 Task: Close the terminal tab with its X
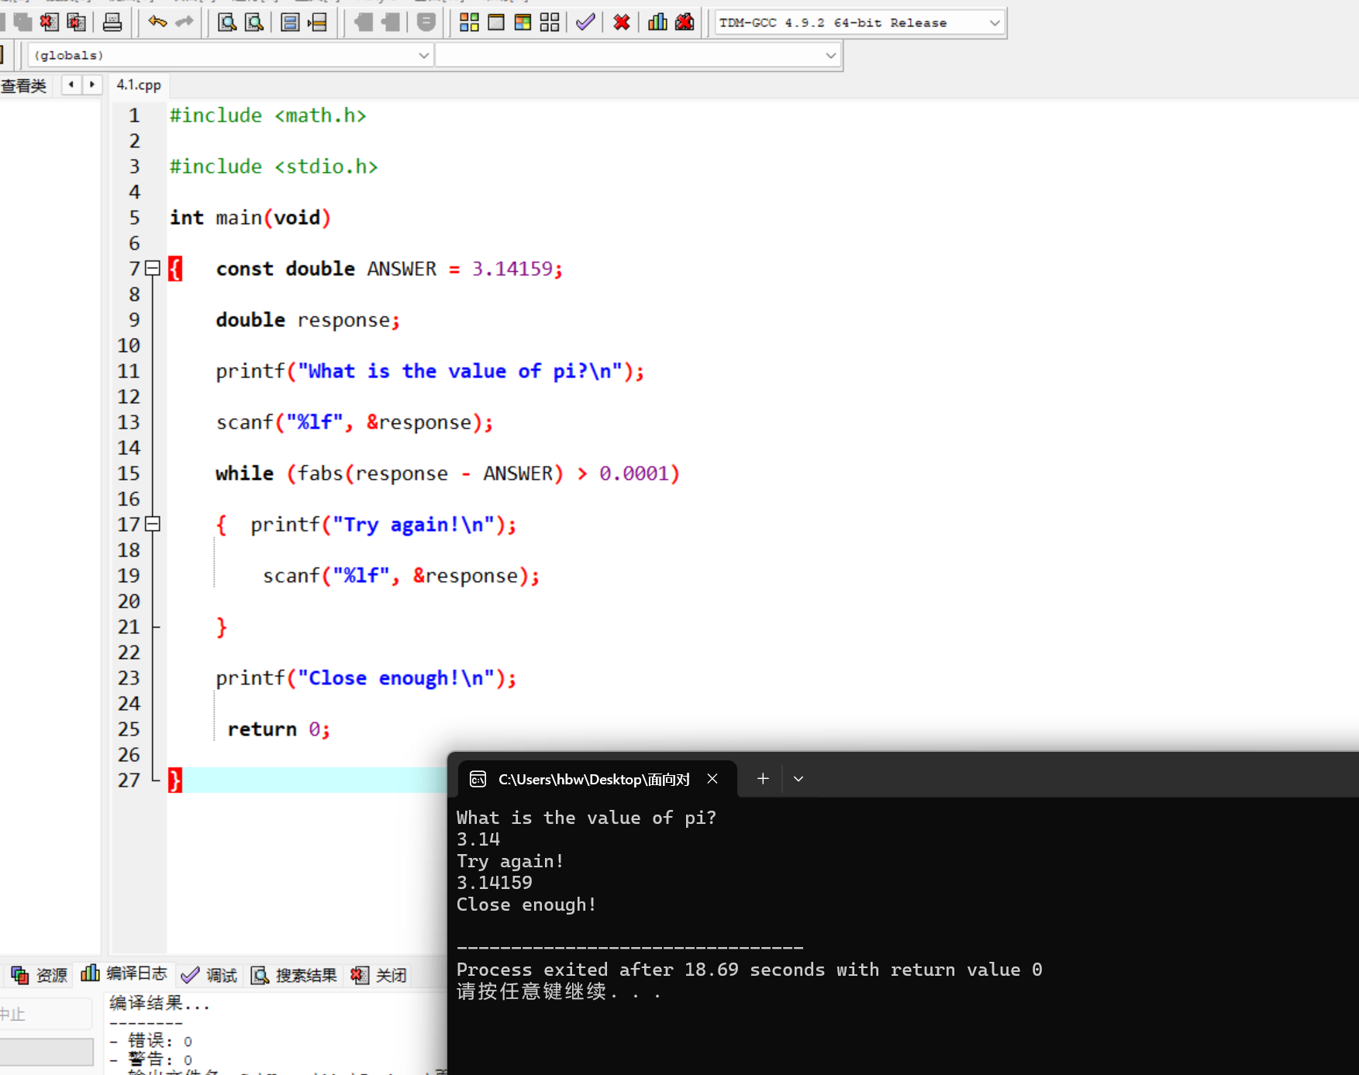[712, 779]
